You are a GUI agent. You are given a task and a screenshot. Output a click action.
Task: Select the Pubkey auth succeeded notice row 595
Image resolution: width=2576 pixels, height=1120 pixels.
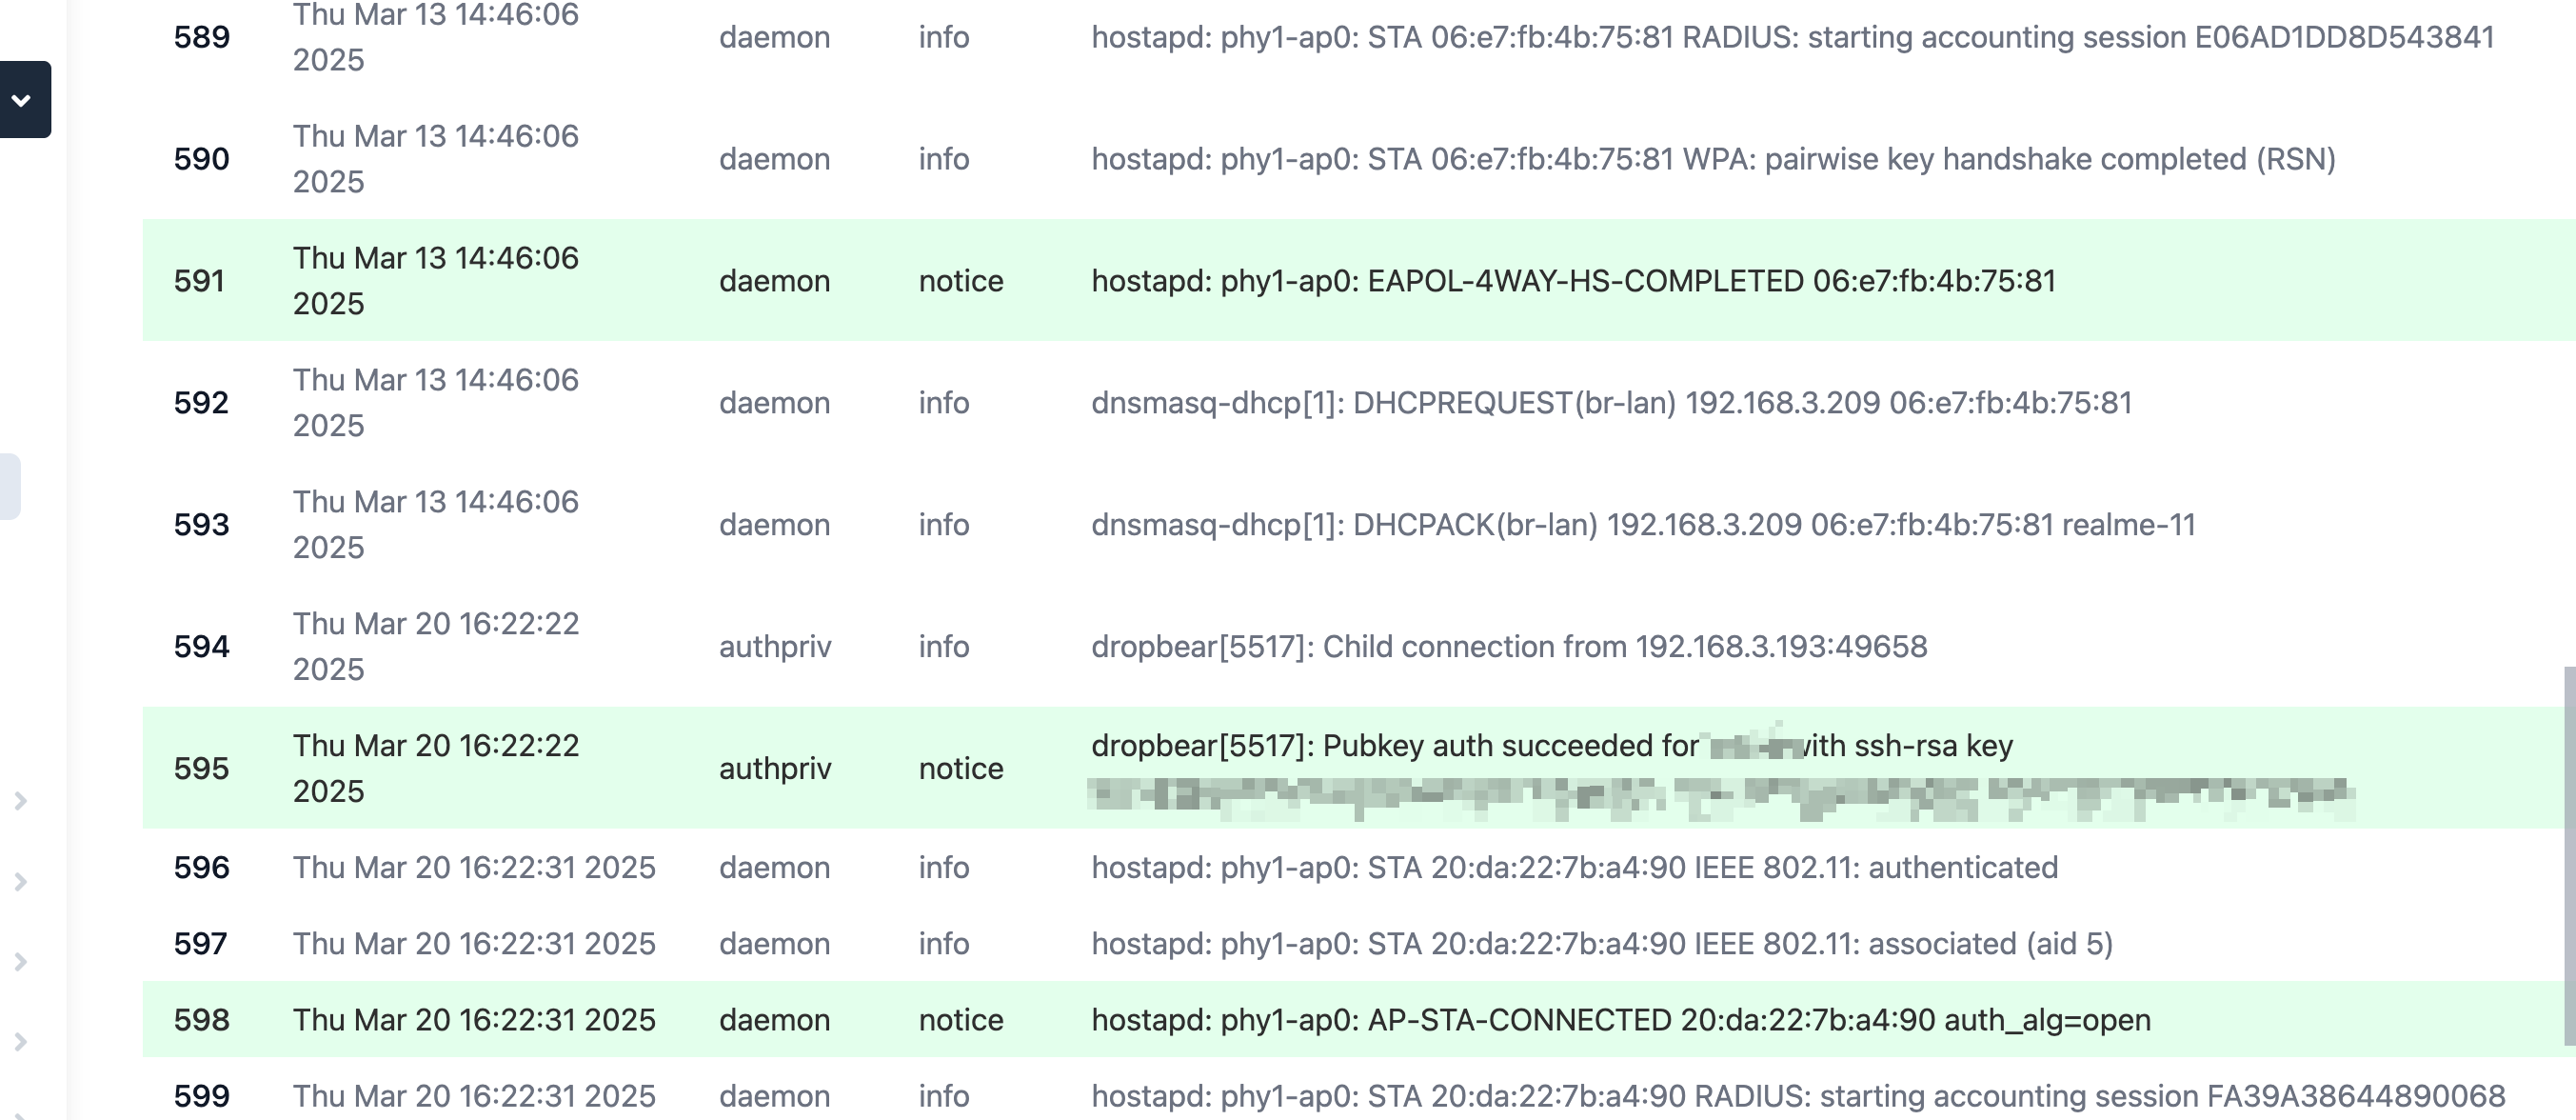coord(1359,768)
